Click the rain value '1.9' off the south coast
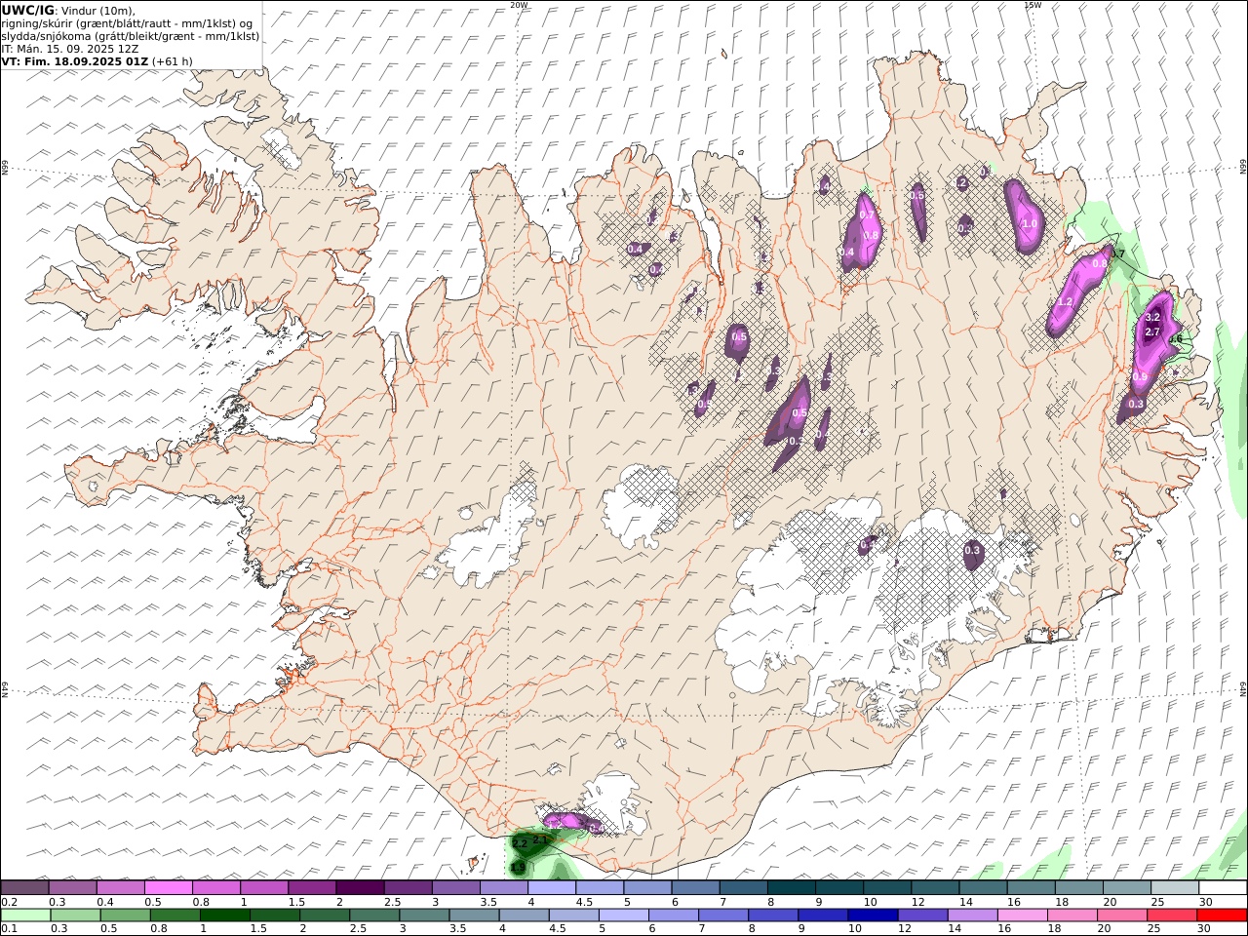 pos(518,867)
